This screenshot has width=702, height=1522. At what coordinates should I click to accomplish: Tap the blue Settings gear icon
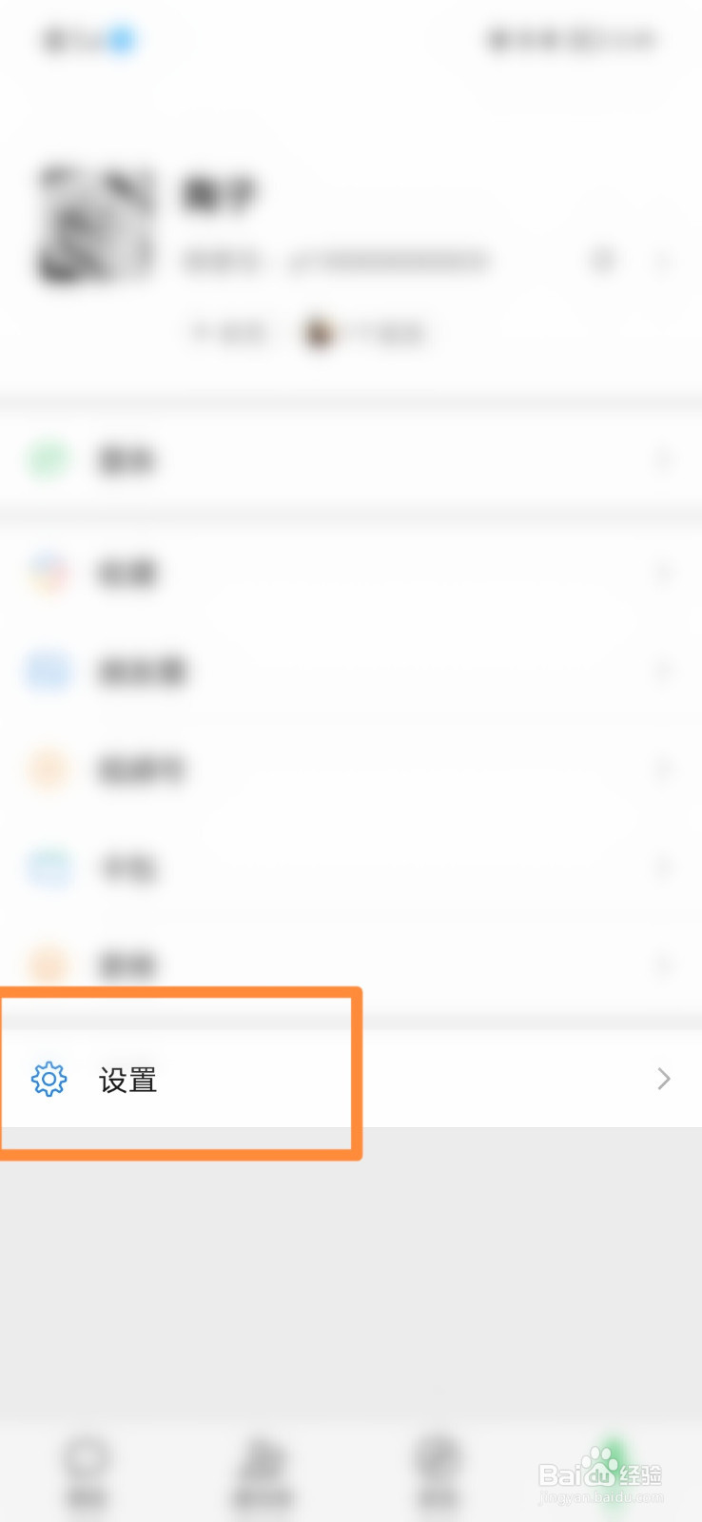pos(49,1080)
